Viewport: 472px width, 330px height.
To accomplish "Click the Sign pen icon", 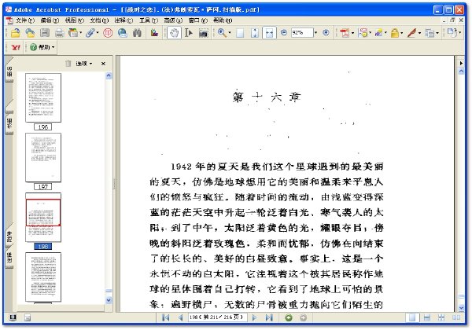I will [x=411, y=33].
